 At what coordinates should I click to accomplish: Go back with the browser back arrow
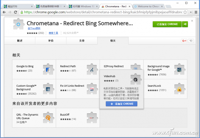point(4,12)
